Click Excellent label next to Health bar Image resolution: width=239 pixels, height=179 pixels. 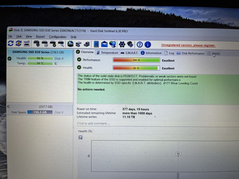tap(168, 69)
